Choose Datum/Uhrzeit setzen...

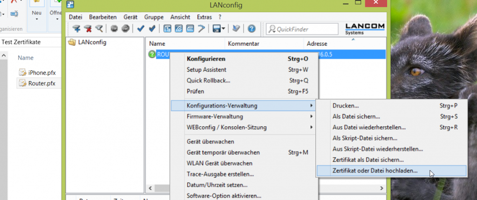pos(245,185)
